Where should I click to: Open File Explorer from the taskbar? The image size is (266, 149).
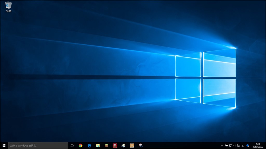pos(98,146)
